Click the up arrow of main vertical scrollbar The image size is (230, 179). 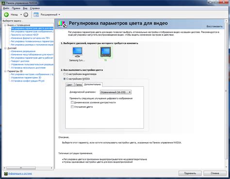[x=226, y=21]
